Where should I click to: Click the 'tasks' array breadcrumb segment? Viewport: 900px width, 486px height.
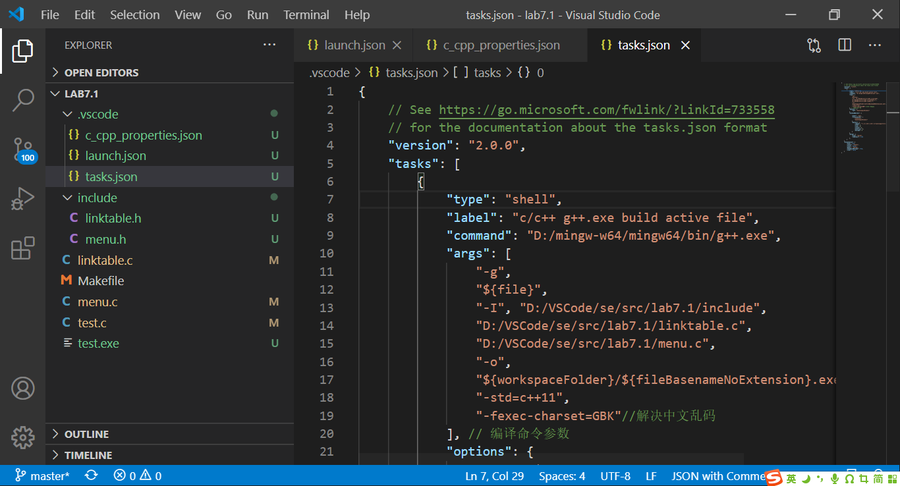[x=478, y=72]
